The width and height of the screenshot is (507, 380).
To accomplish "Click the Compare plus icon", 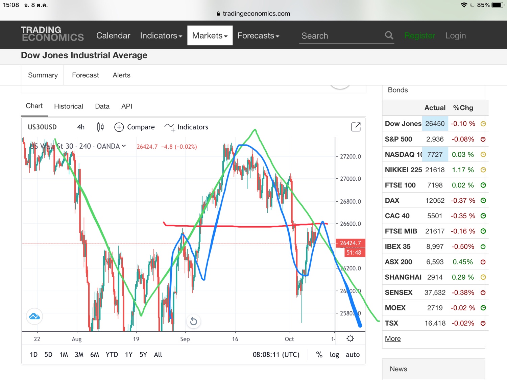I will [x=119, y=127].
